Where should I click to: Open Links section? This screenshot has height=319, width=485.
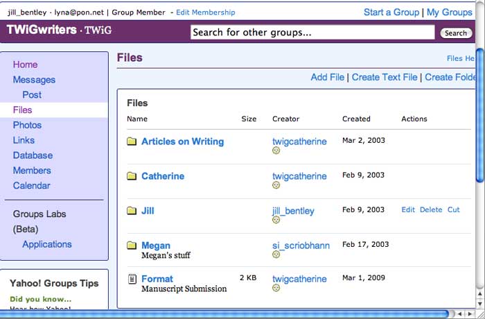click(24, 140)
